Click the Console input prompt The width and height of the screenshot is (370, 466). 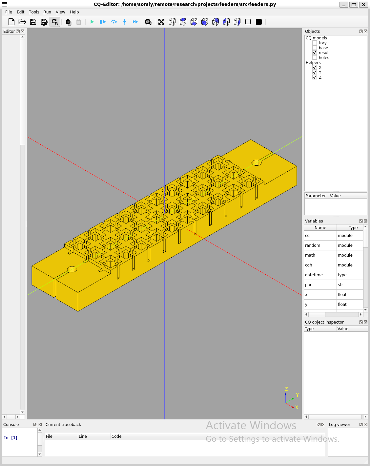tap(12, 438)
